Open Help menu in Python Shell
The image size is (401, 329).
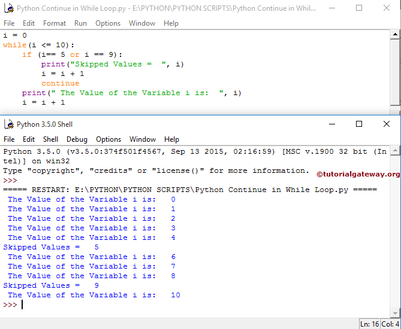(x=171, y=139)
